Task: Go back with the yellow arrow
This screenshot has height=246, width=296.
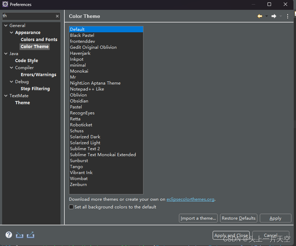Action: (x=260, y=16)
